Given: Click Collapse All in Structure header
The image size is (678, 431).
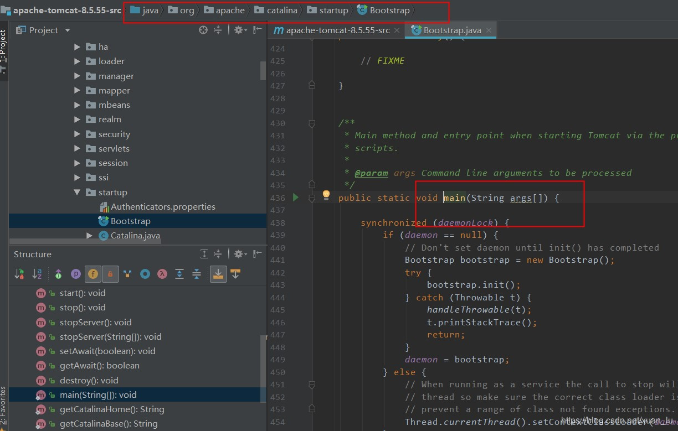Looking at the screenshot, I should click(218, 254).
